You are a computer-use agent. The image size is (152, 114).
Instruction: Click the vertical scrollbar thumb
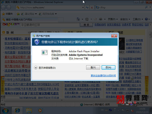(150, 35)
